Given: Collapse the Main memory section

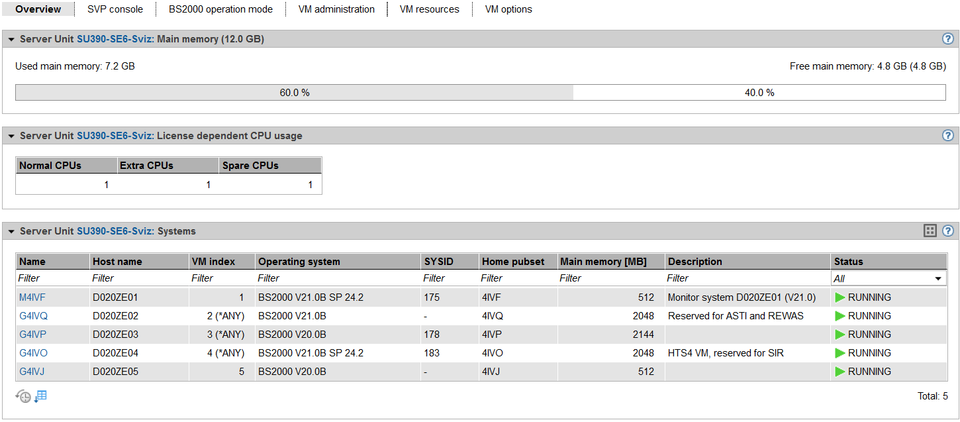Looking at the screenshot, I should pyautogui.click(x=11, y=40).
